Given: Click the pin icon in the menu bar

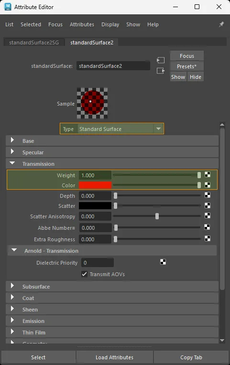Looking at the screenshot, I should point(221,24).
